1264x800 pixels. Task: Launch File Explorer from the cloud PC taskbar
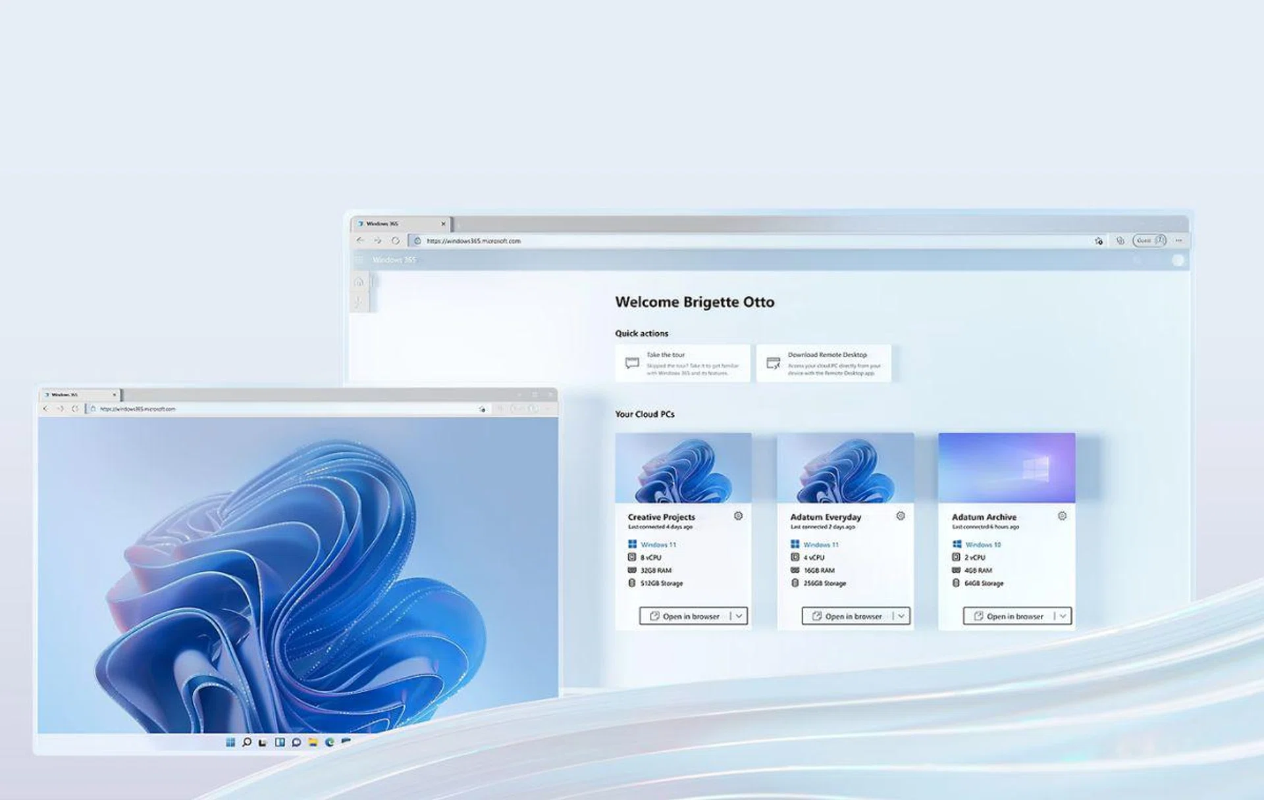313,742
